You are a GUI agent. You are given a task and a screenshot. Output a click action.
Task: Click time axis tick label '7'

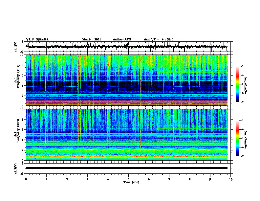(169, 179)
